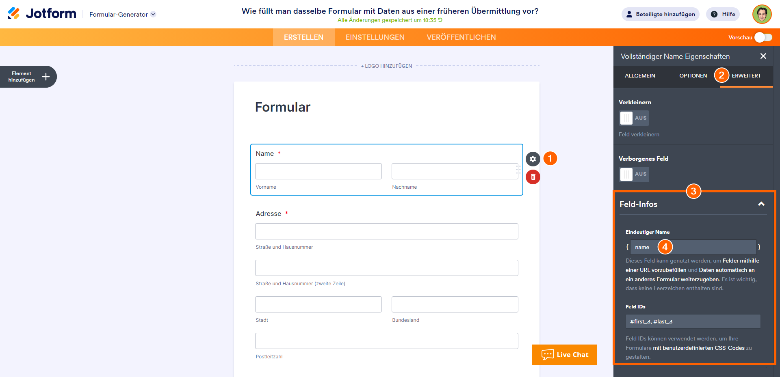Open the user profile avatar

click(x=761, y=14)
